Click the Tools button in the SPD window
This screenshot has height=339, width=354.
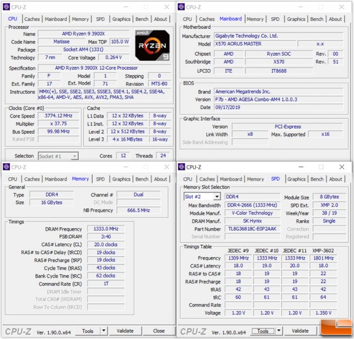pyautogui.click(x=263, y=331)
